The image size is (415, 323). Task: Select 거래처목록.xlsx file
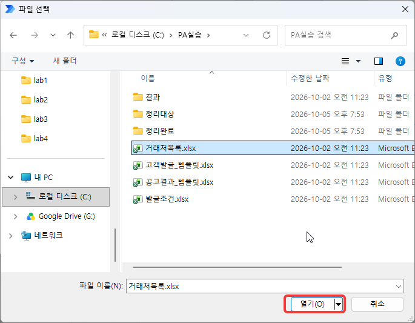click(x=273, y=148)
